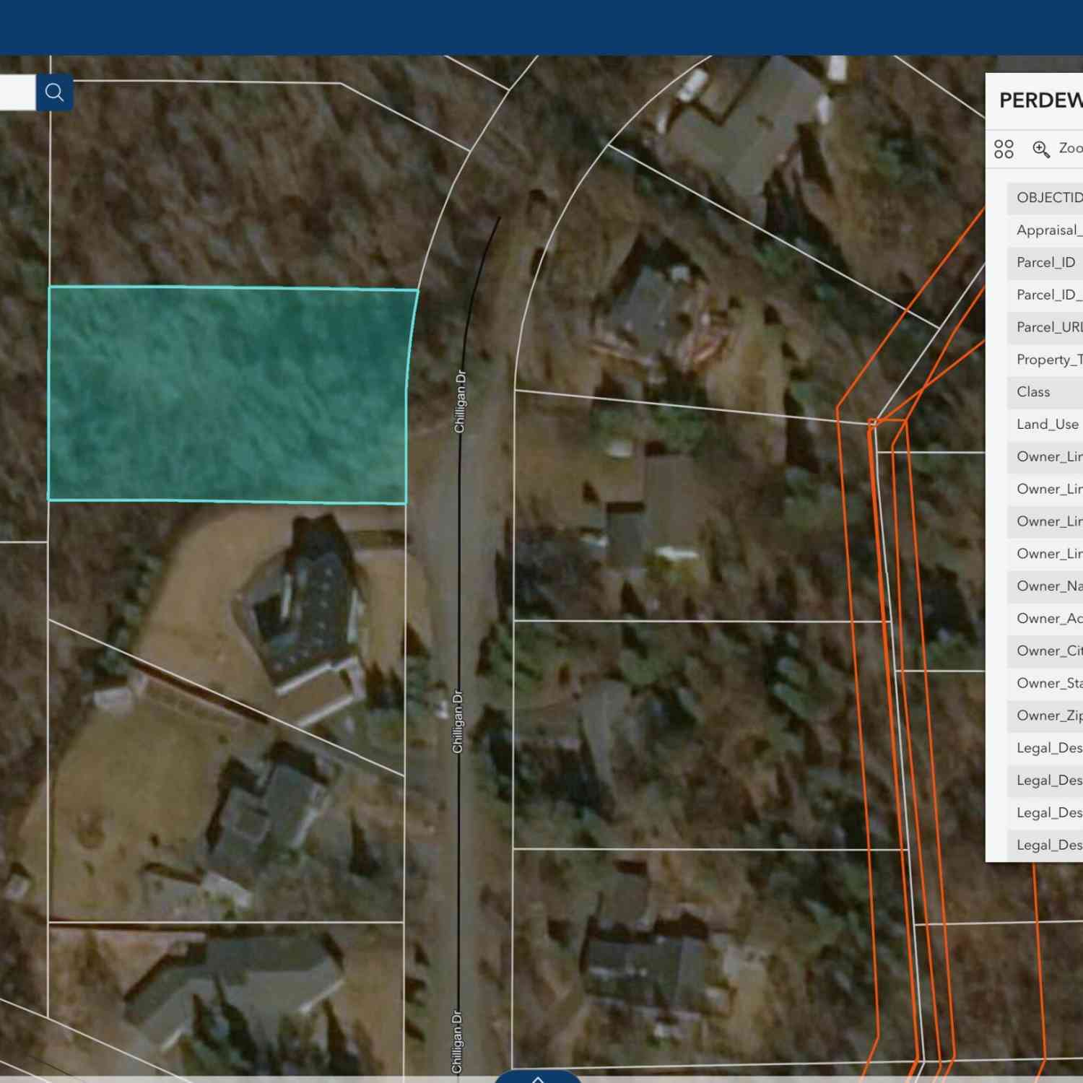
Task: Click the four-circles grid icon in popup
Action: pyautogui.click(x=1004, y=149)
